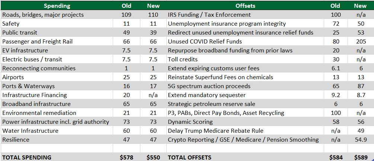Click the Crypto Reporting new value 54.9
374x161 pixels.
361,139
